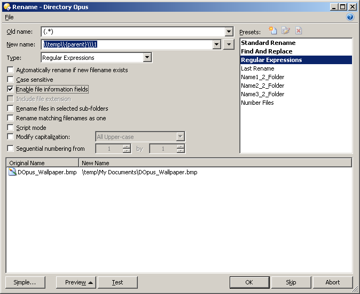
Task: Enable the Script mode checkbox
Action: 11,128
